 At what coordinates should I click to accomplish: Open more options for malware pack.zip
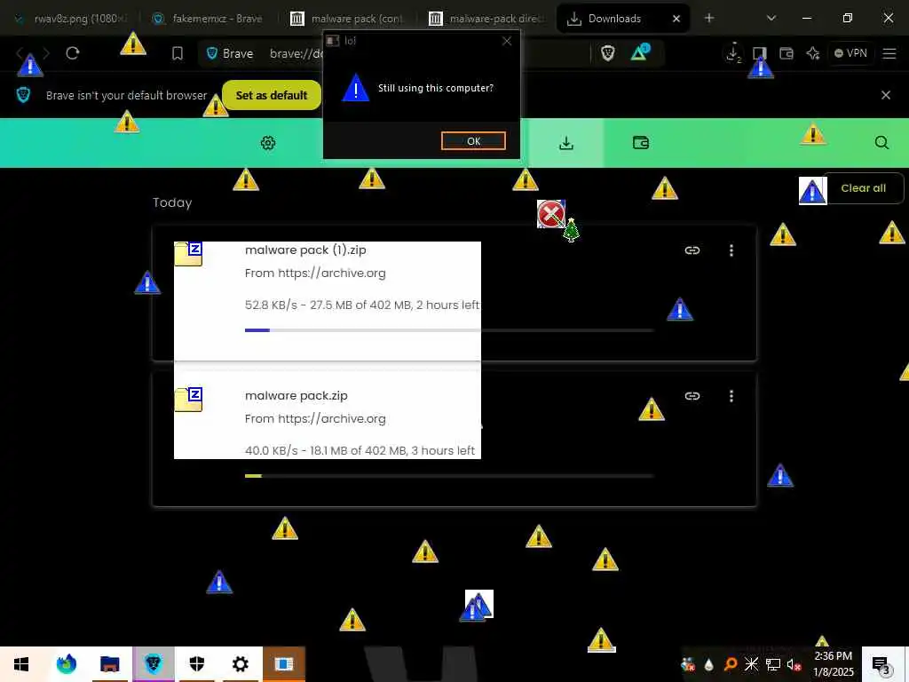tap(731, 395)
